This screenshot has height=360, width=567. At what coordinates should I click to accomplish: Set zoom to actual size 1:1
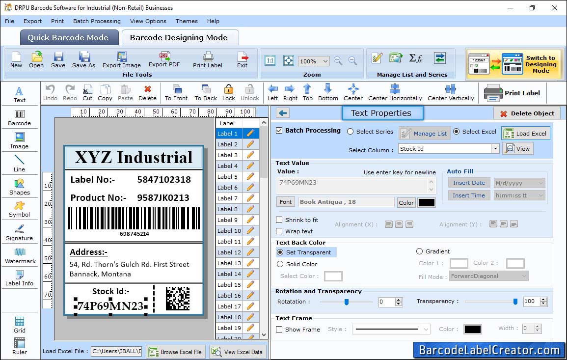tap(270, 60)
